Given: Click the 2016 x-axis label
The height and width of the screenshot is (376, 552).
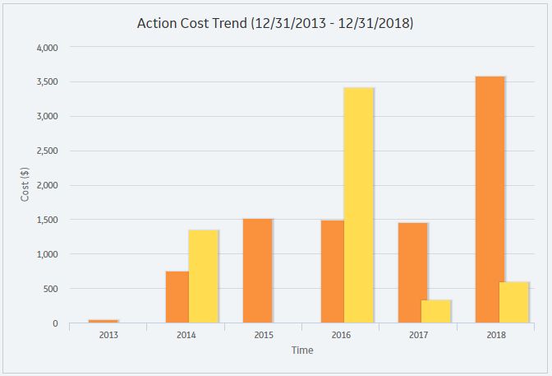Looking at the screenshot, I should coord(341,335).
